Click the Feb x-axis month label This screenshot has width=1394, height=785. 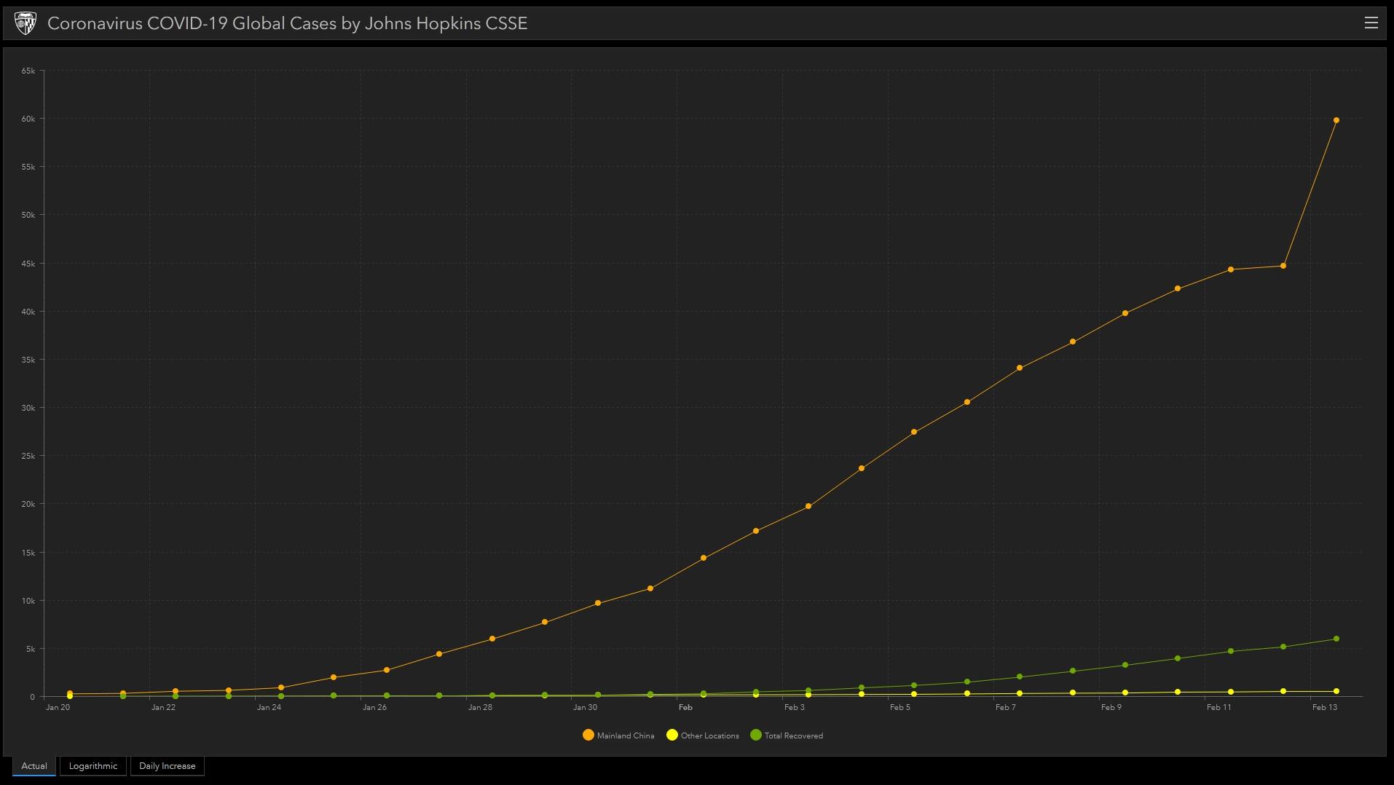click(x=685, y=707)
